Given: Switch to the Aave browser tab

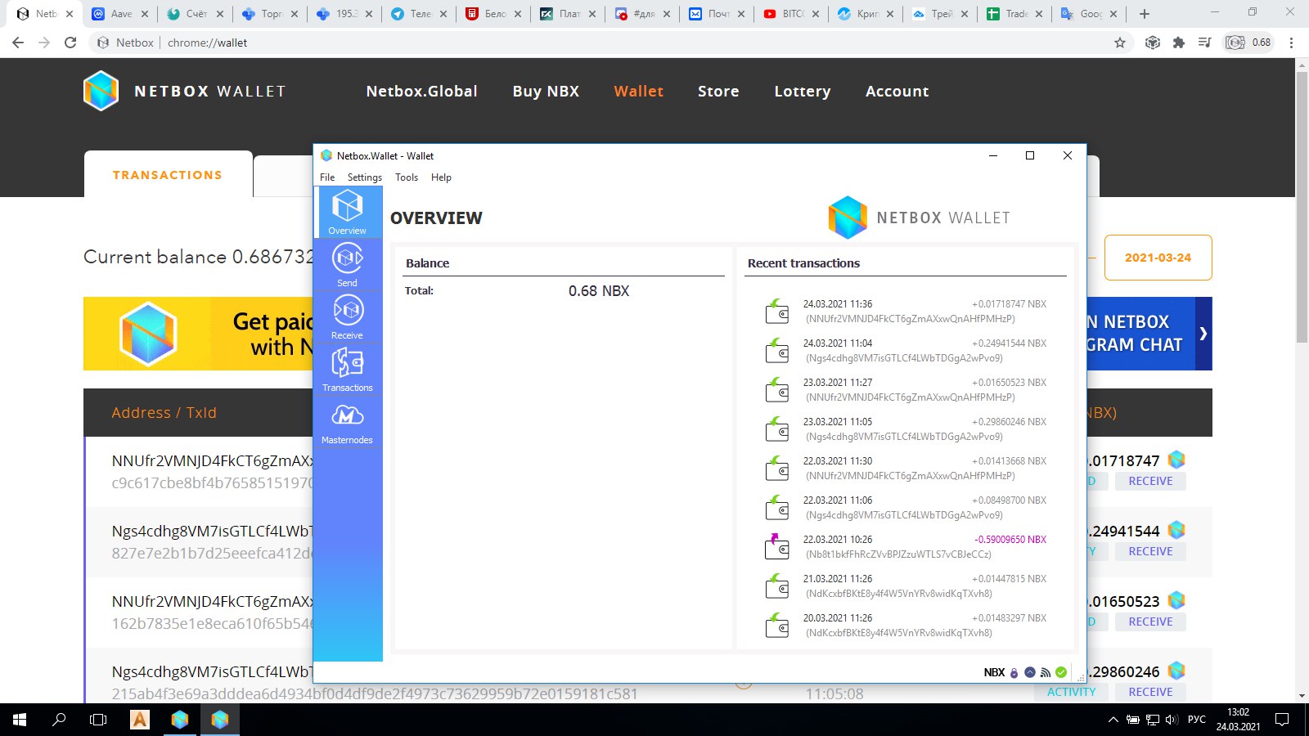Looking at the screenshot, I should 120,14.
